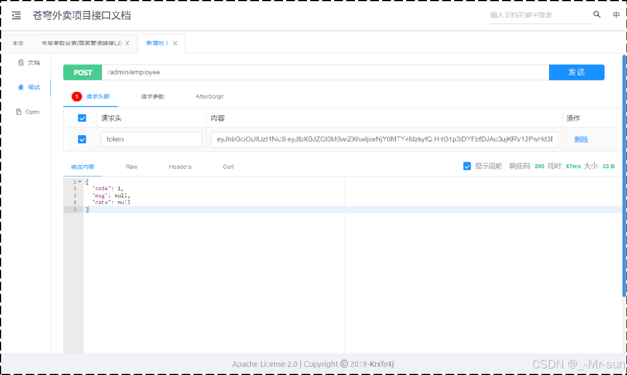Show the response Headers tab
627x375 pixels.
180,167
